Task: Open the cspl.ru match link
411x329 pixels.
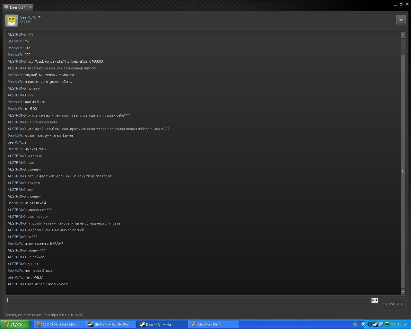Action: point(65,61)
